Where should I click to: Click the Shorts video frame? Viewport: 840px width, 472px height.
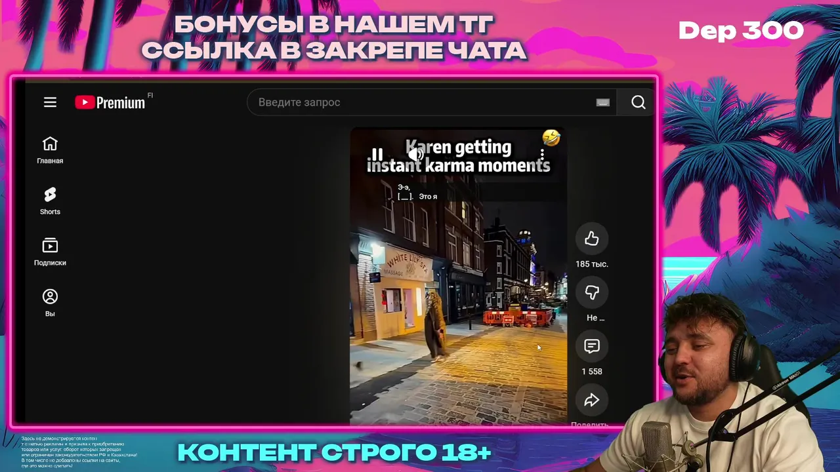coord(458,277)
